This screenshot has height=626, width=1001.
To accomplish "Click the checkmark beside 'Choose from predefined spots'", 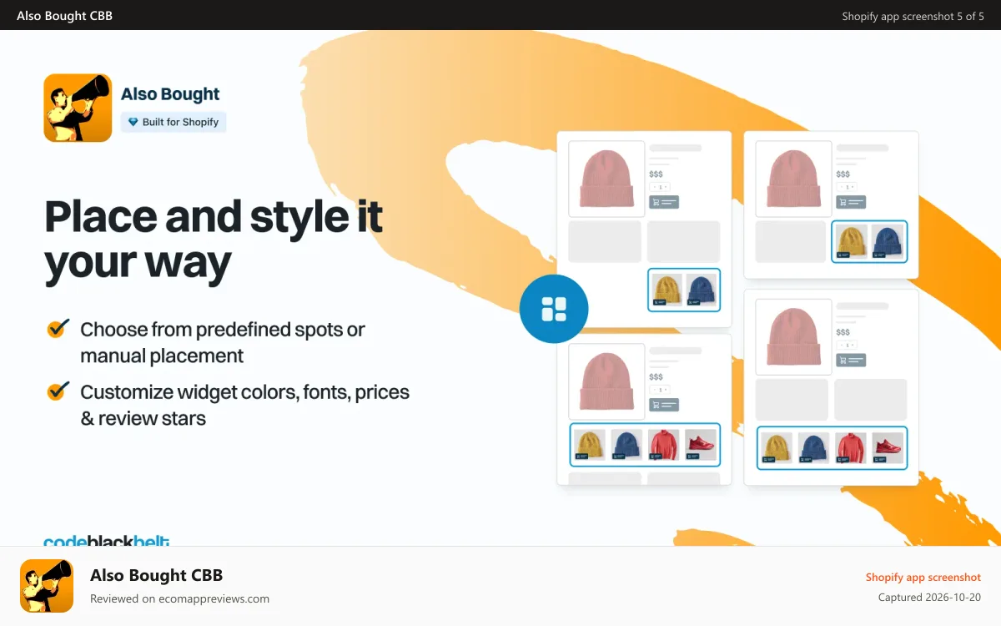I will click(58, 328).
